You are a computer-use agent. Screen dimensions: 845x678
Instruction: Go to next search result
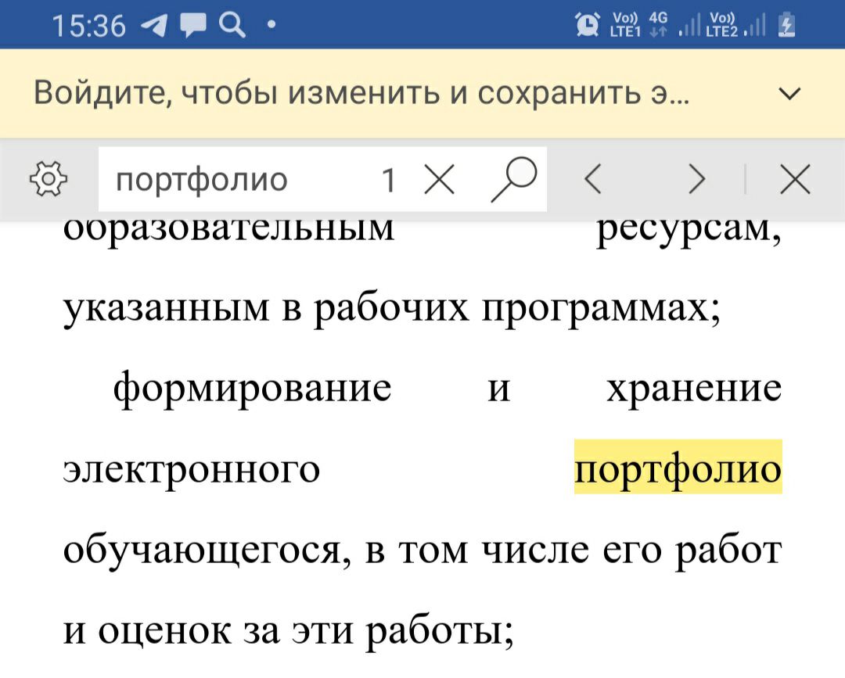(x=697, y=179)
